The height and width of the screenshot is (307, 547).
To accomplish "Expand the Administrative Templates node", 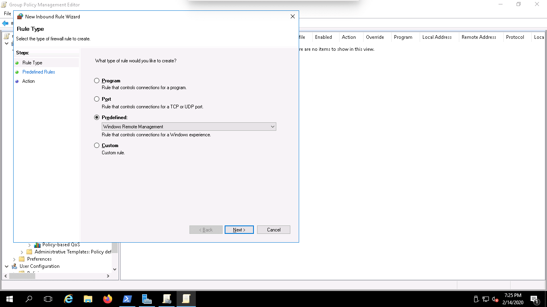I will (x=22, y=252).
